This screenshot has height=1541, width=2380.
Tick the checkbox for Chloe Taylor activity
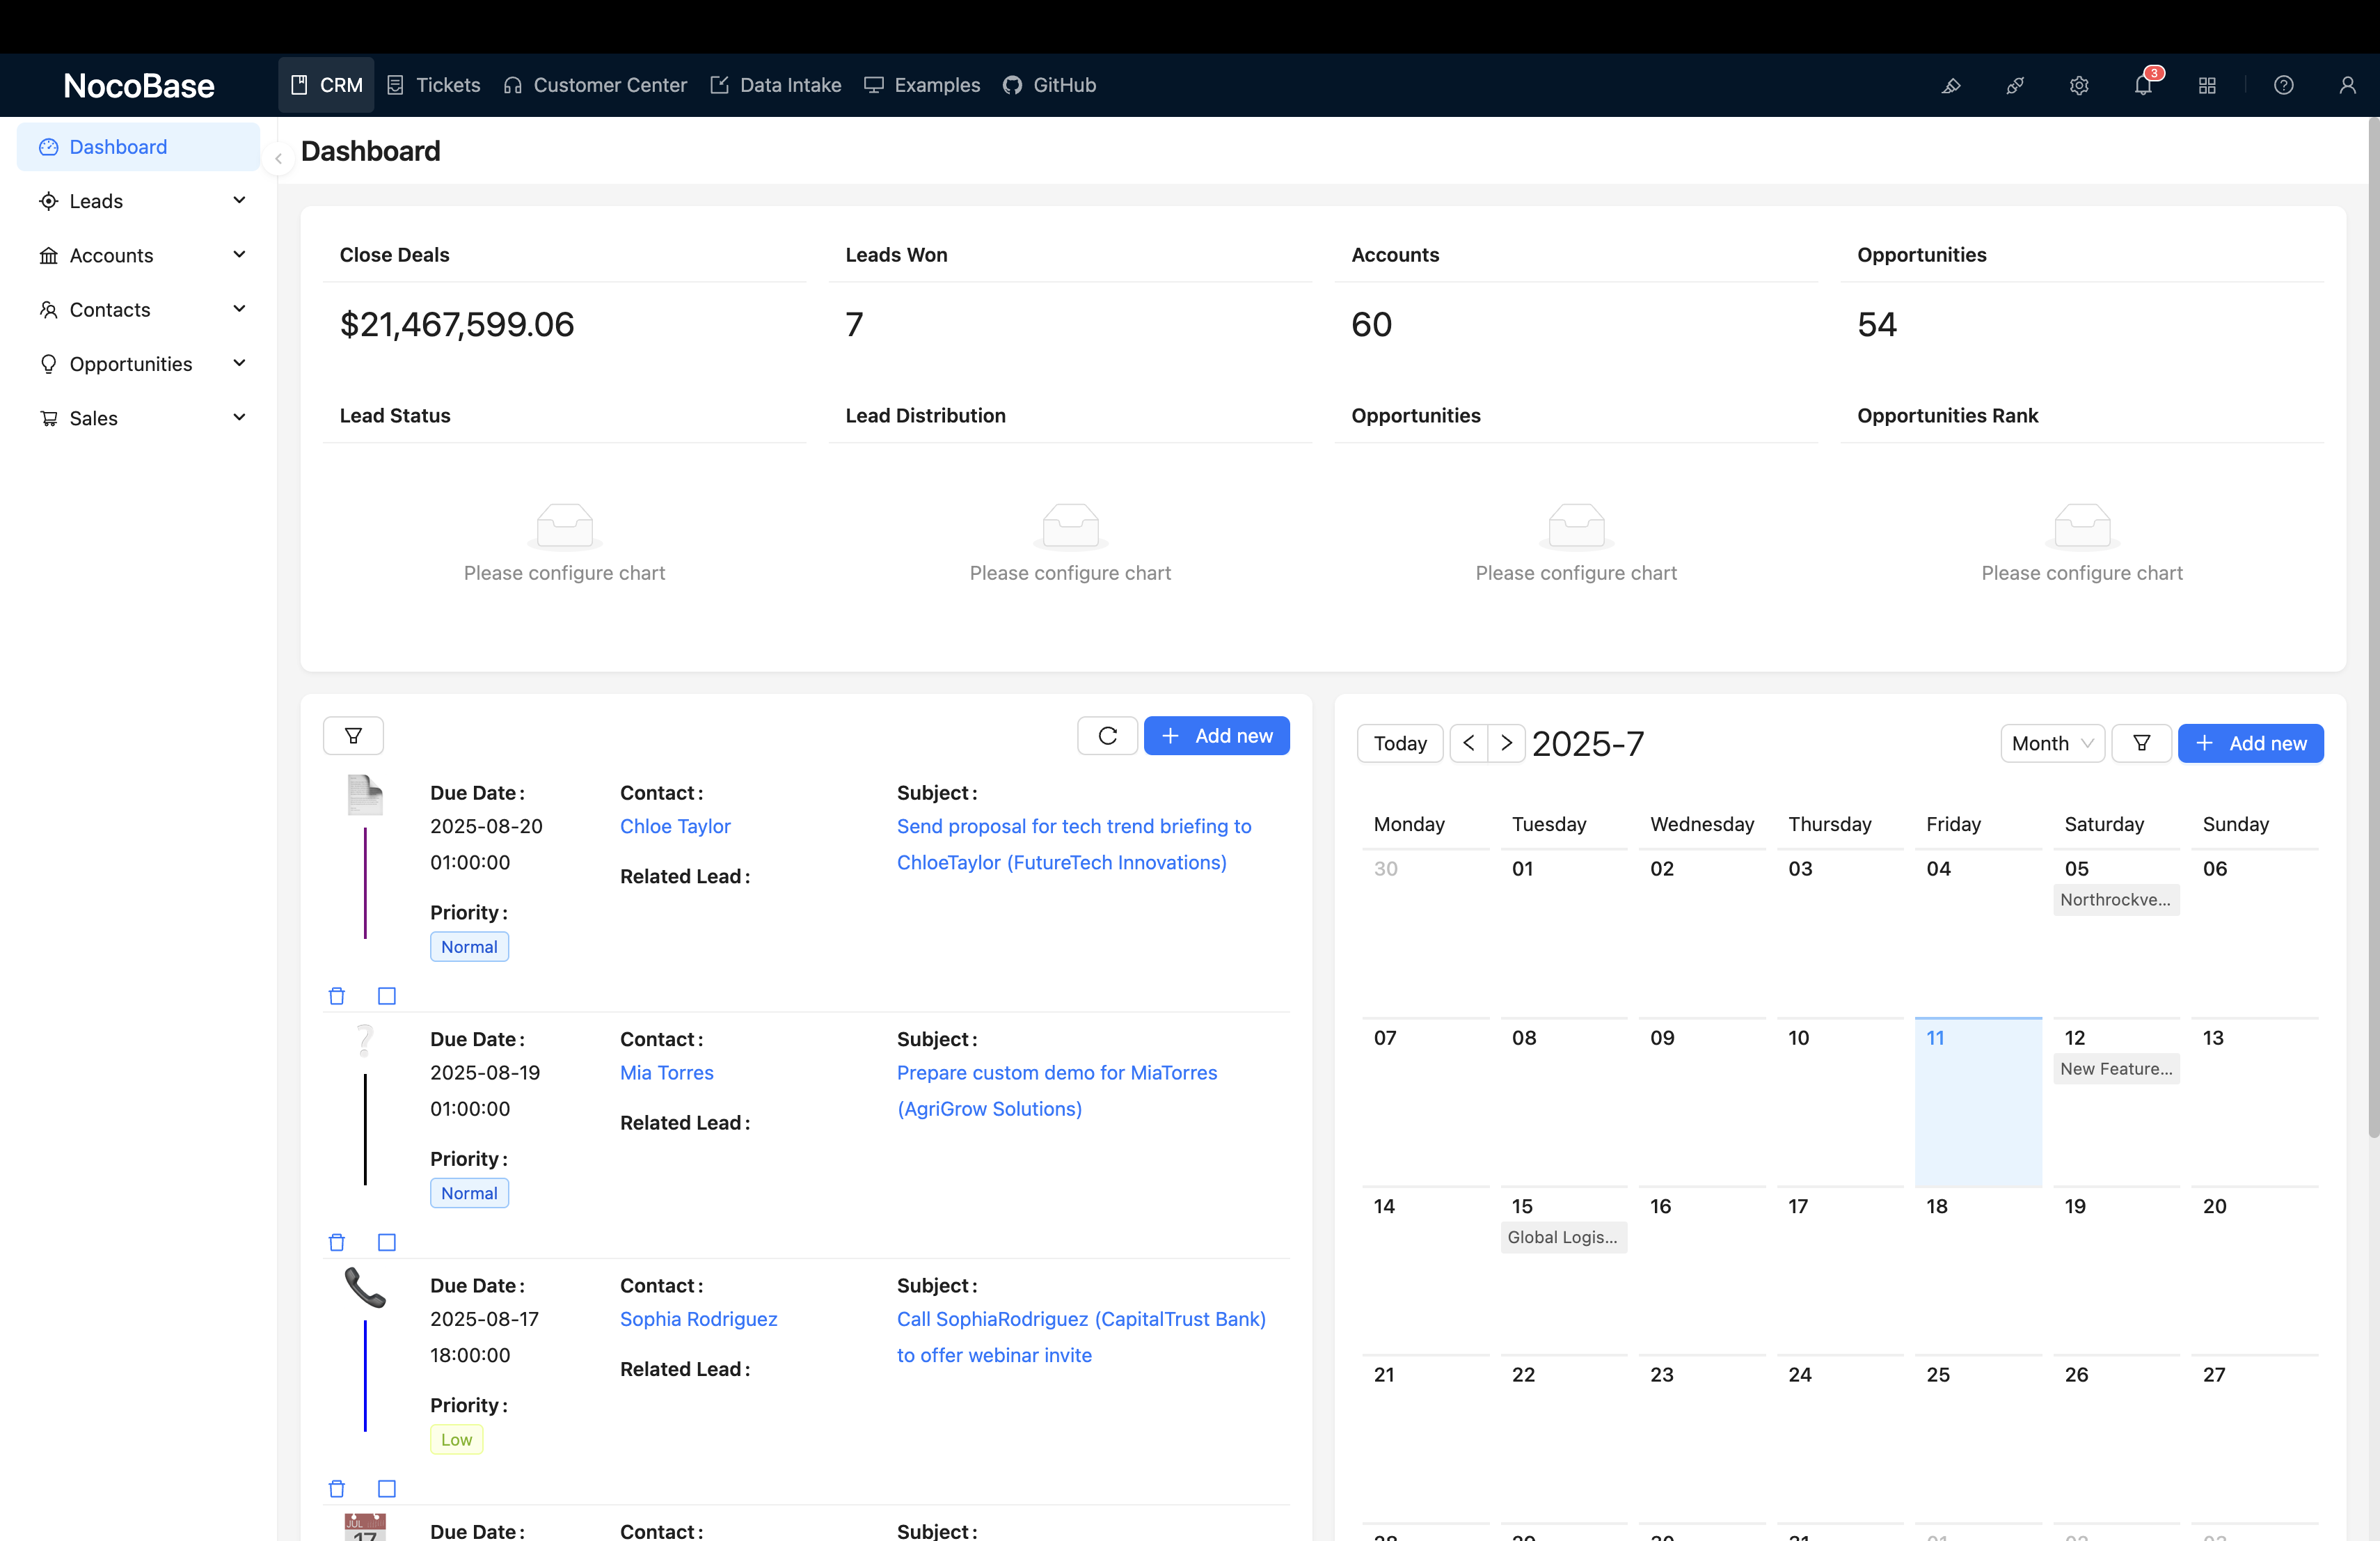pos(387,996)
